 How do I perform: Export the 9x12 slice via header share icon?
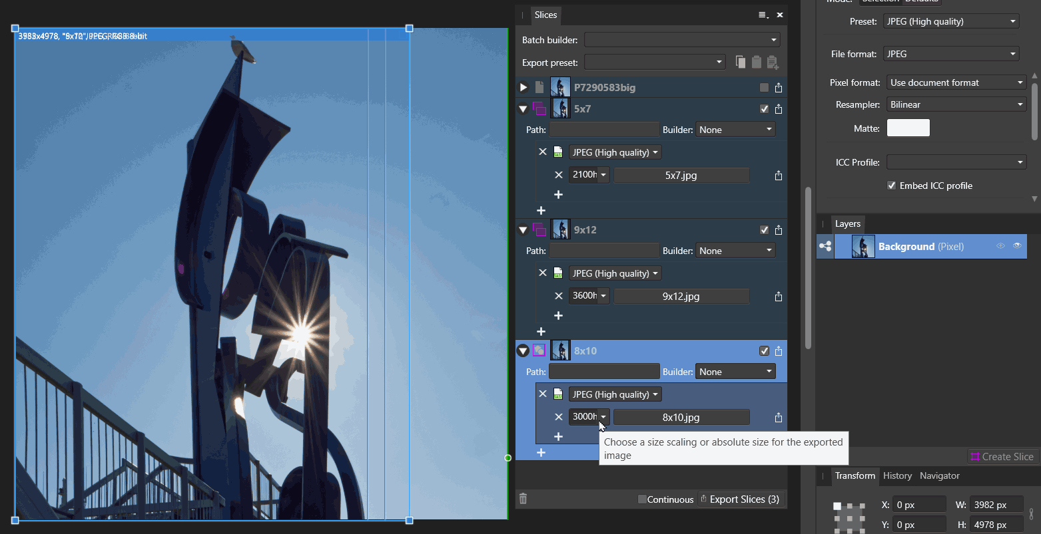click(x=779, y=230)
